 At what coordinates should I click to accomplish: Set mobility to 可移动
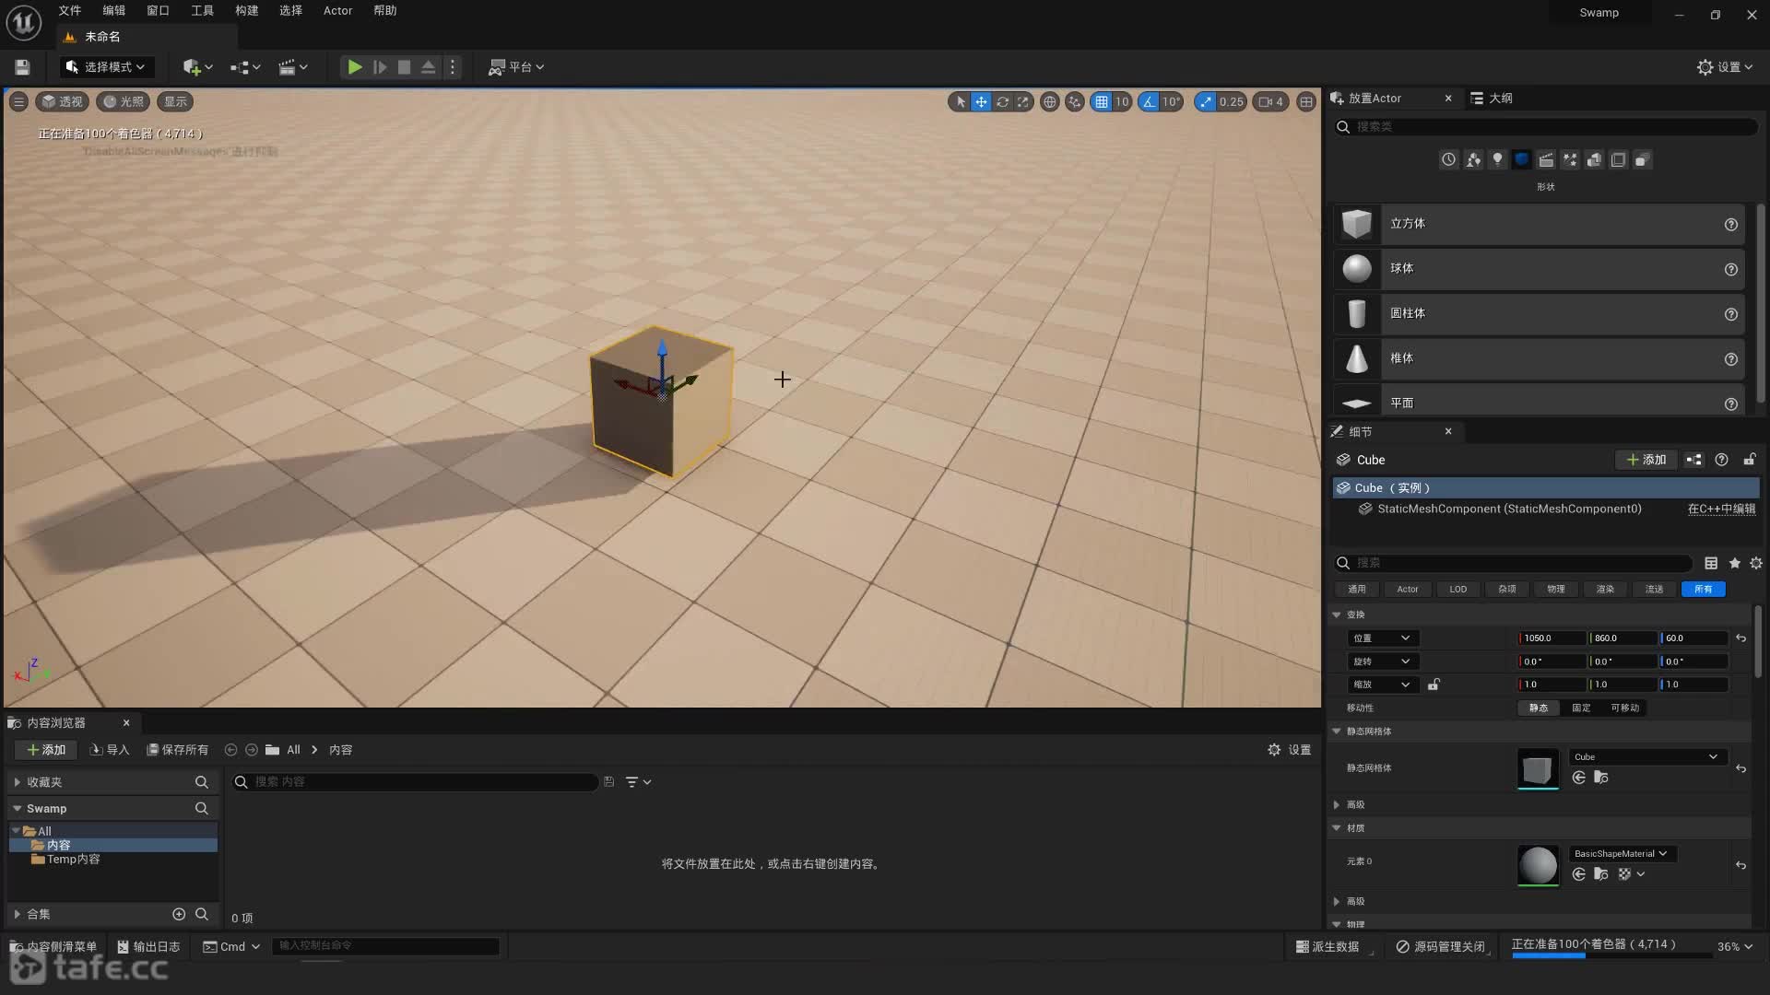coord(1624,708)
